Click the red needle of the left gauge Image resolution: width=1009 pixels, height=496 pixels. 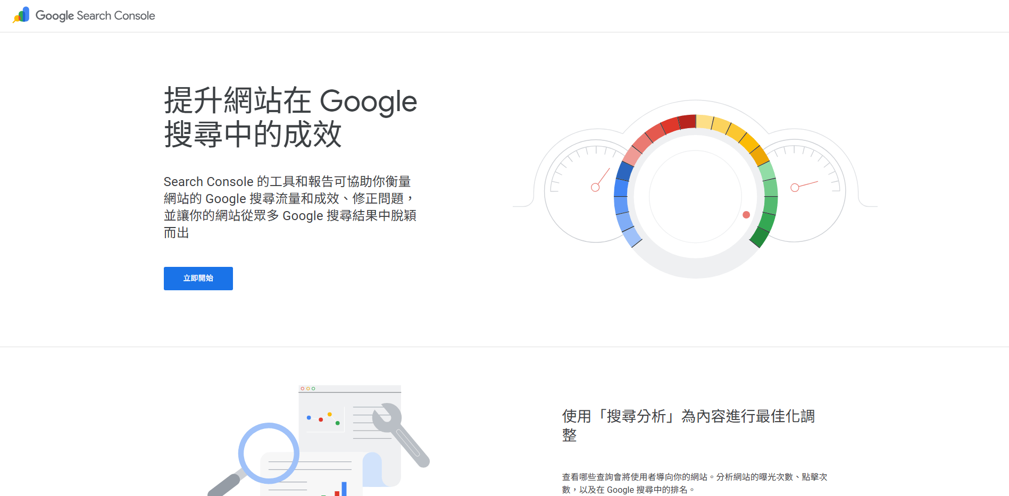(601, 181)
